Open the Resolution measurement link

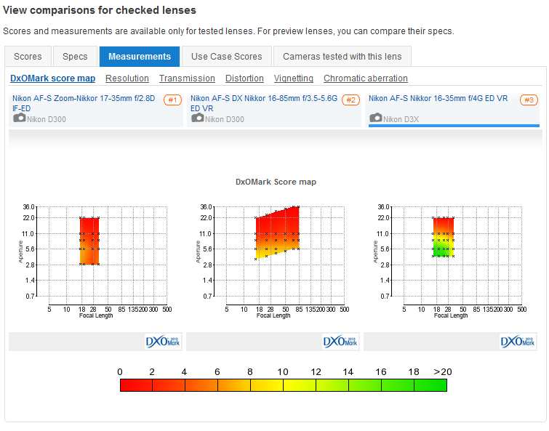coord(127,78)
